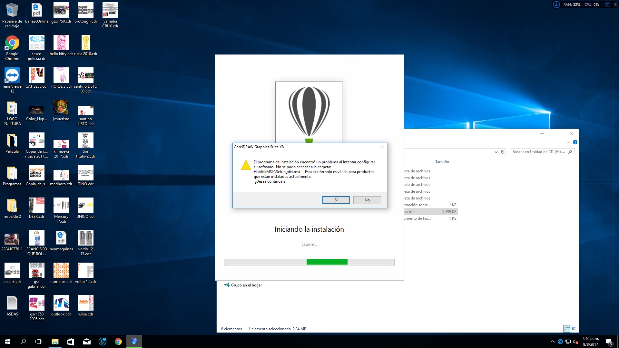
Task: Click the Tamaño column header
Action: coord(442,162)
